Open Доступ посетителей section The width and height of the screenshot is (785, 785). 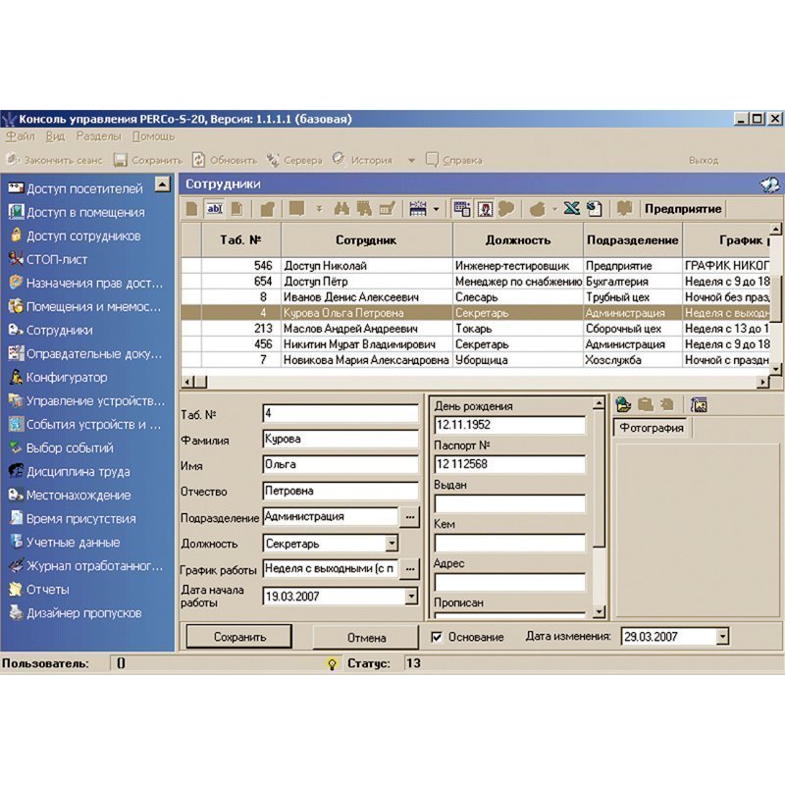coord(76,188)
